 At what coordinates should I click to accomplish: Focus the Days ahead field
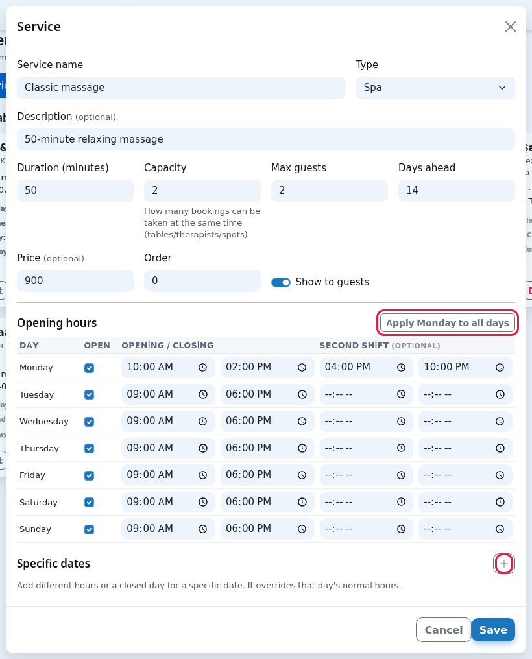[x=456, y=191]
